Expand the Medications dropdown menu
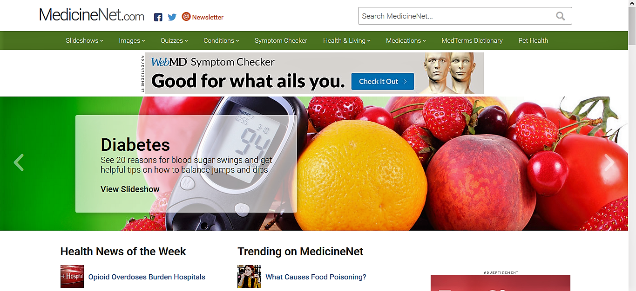The width and height of the screenshot is (636, 291). click(406, 40)
